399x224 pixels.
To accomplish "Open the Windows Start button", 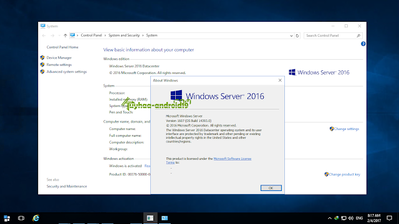I will [x=7, y=218].
